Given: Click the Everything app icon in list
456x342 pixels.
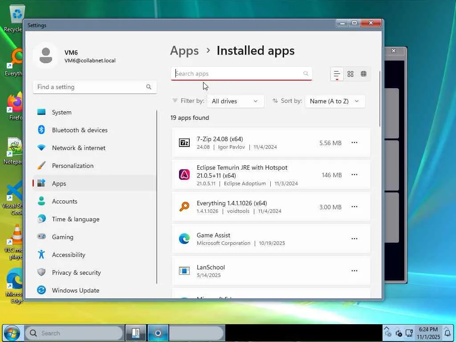Looking at the screenshot, I should (184, 207).
